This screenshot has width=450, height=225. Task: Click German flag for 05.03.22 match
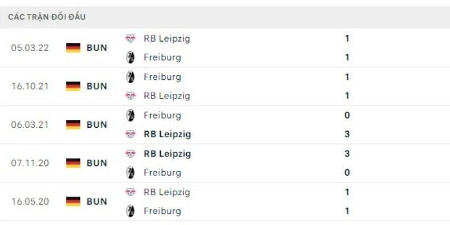(73, 48)
